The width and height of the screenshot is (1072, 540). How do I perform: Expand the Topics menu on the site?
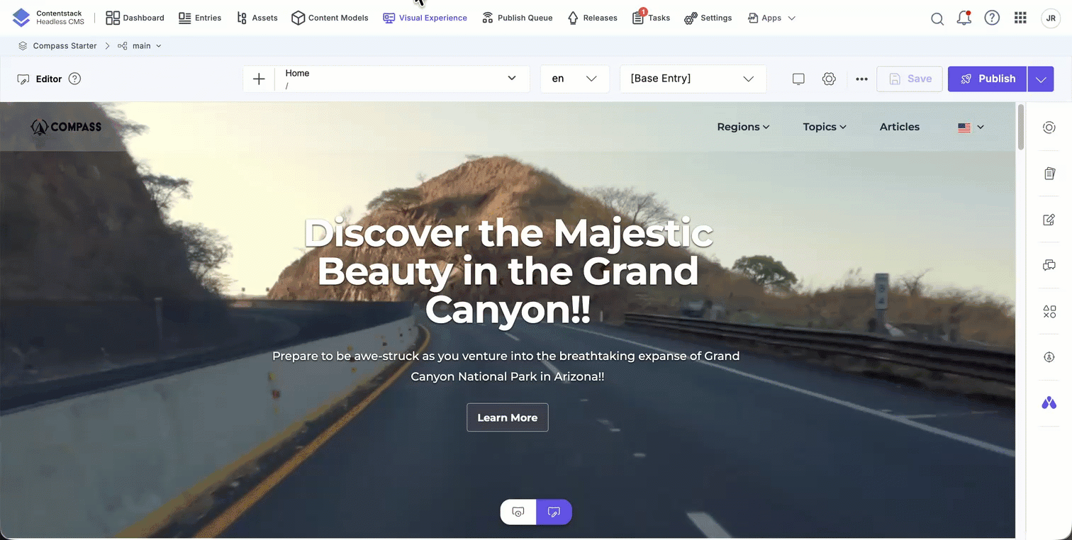tap(825, 127)
